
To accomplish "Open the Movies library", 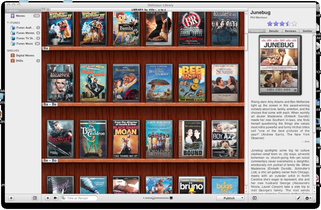I will [20, 16].
